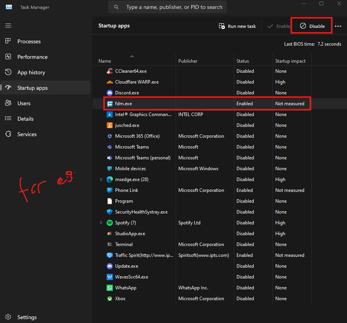The height and width of the screenshot is (323, 347).
Task: Focus the name, publisher, or PID search box
Action: [x=167, y=7]
